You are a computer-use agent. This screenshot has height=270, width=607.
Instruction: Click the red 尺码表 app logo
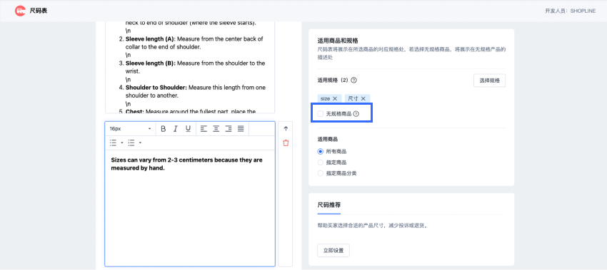click(x=20, y=11)
